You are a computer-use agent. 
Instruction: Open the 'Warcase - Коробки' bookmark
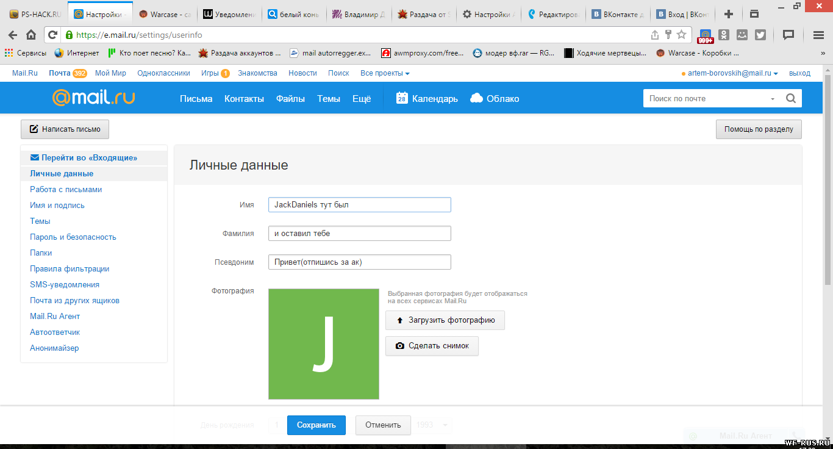click(x=698, y=53)
